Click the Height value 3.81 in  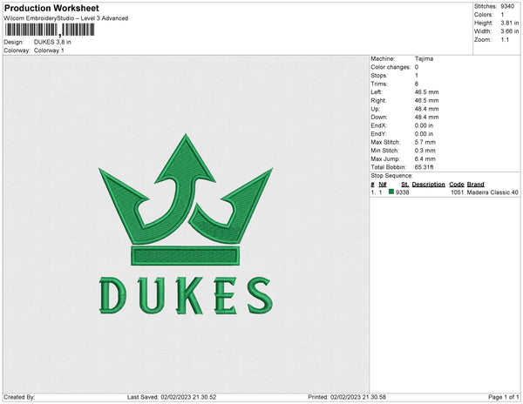[x=509, y=23]
